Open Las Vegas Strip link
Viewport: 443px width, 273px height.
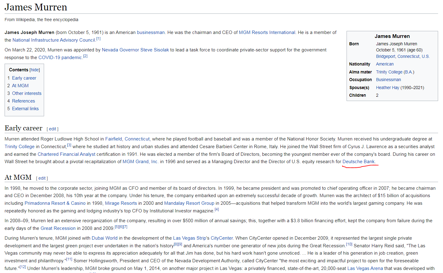click(x=190, y=238)
